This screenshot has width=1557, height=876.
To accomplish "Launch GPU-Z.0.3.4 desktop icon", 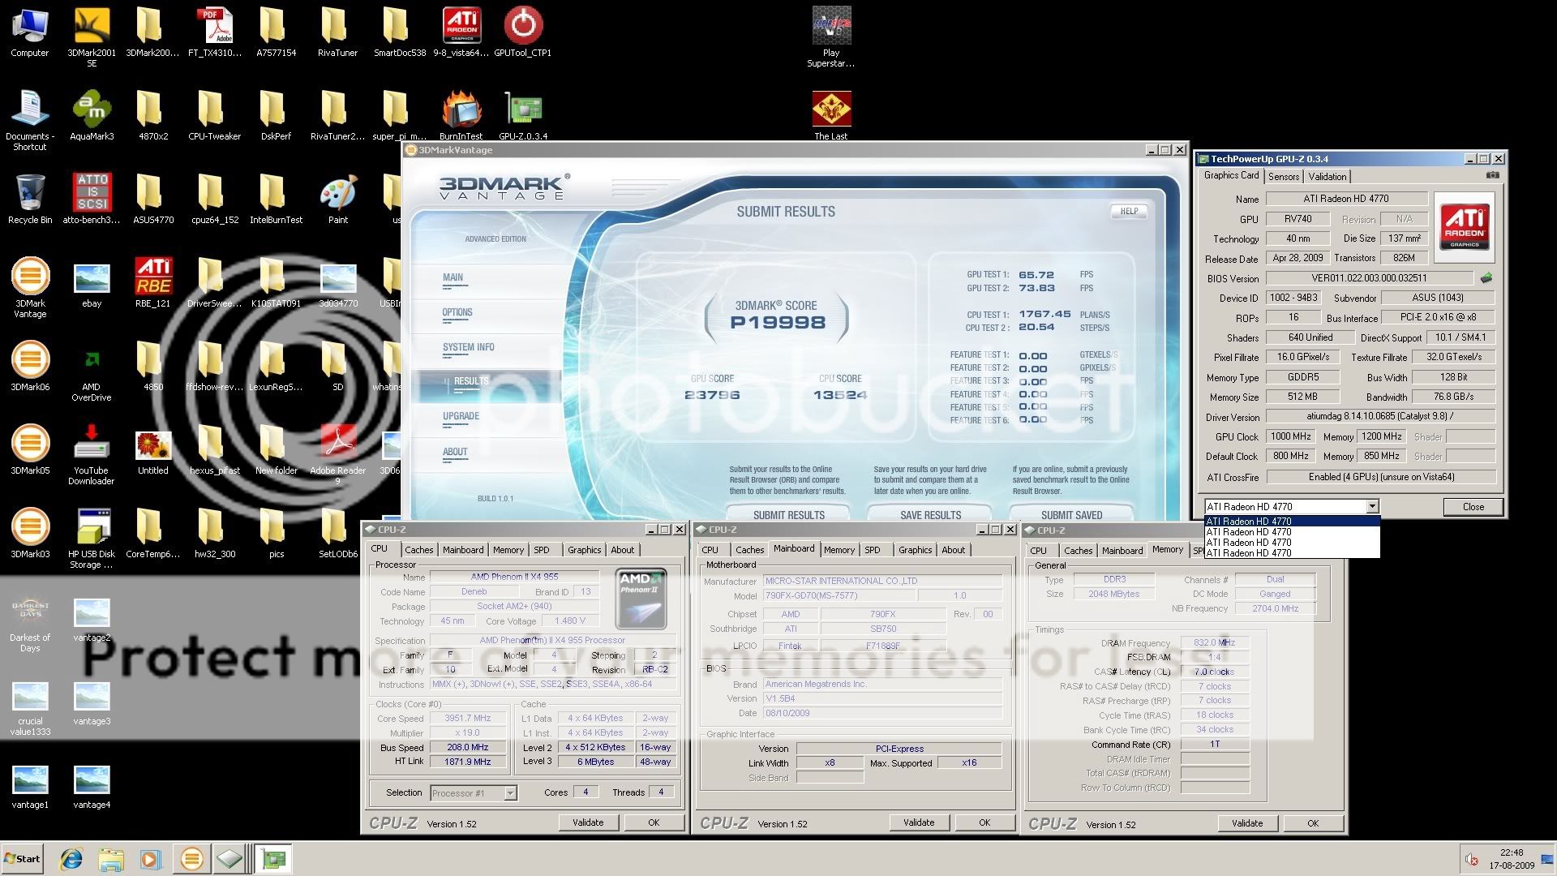I will [523, 116].
